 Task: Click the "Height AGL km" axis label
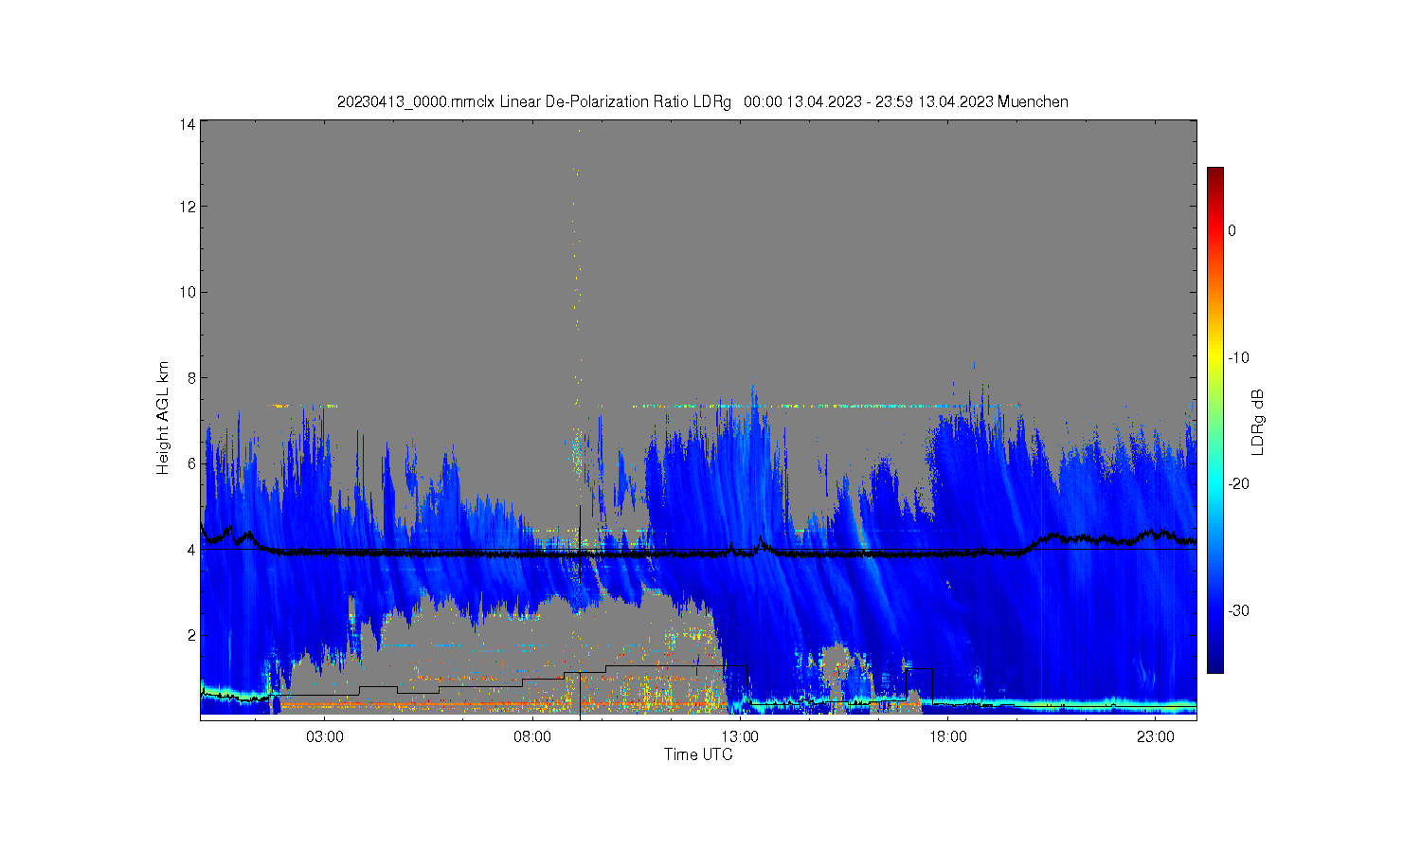click(x=163, y=418)
